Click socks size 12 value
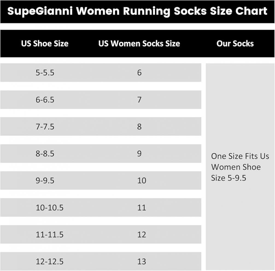Viewport: 275px width, 271px height. pyautogui.click(x=142, y=235)
